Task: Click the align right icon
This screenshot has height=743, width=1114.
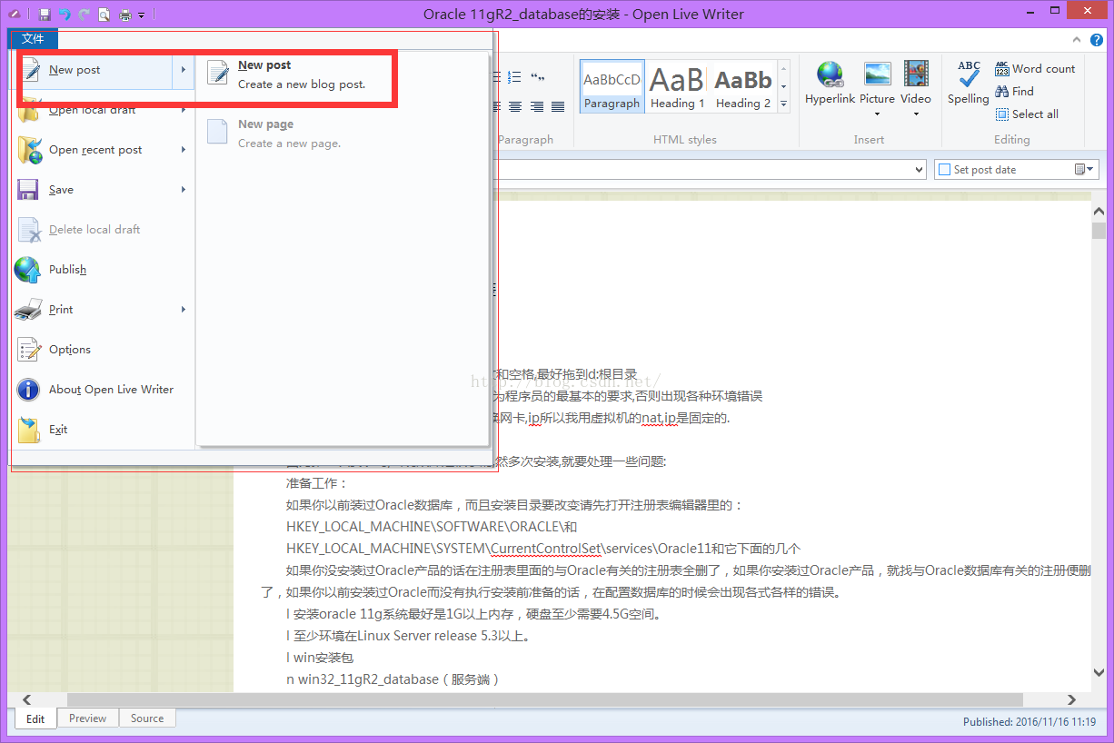Action: [x=537, y=107]
